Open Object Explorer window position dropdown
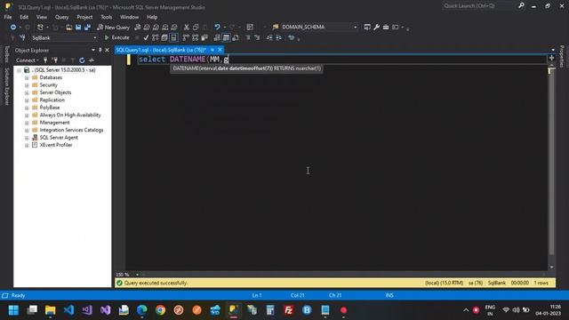This screenshot has height=320, width=569. [93, 50]
